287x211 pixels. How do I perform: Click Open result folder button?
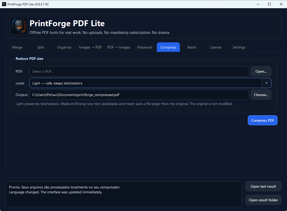(x=263, y=200)
